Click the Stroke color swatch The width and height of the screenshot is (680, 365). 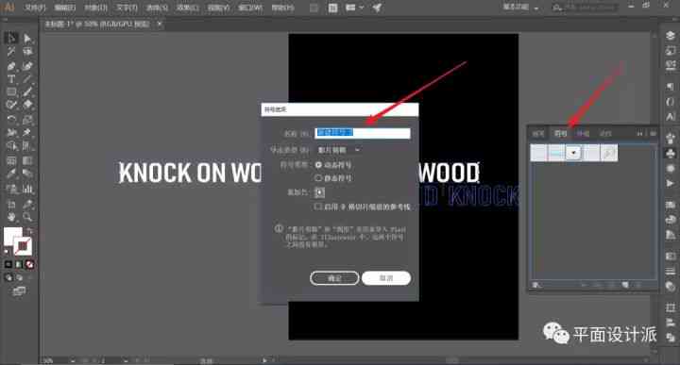pos(24,246)
